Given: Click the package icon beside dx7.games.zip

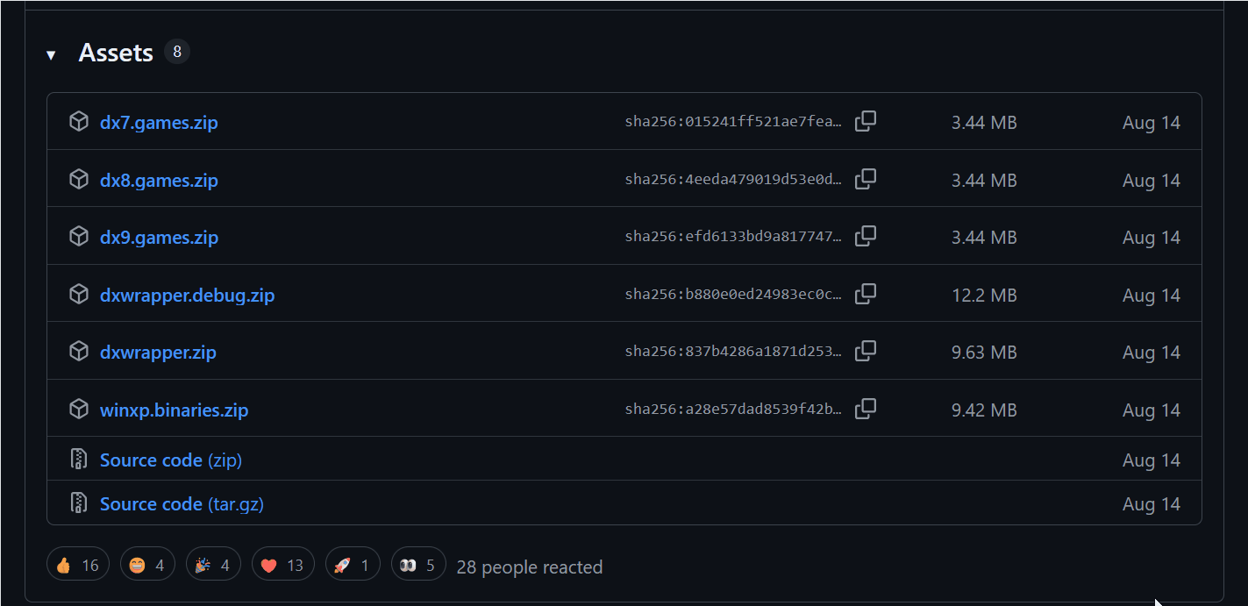Looking at the screenshot, I should [x=79, y=122].
